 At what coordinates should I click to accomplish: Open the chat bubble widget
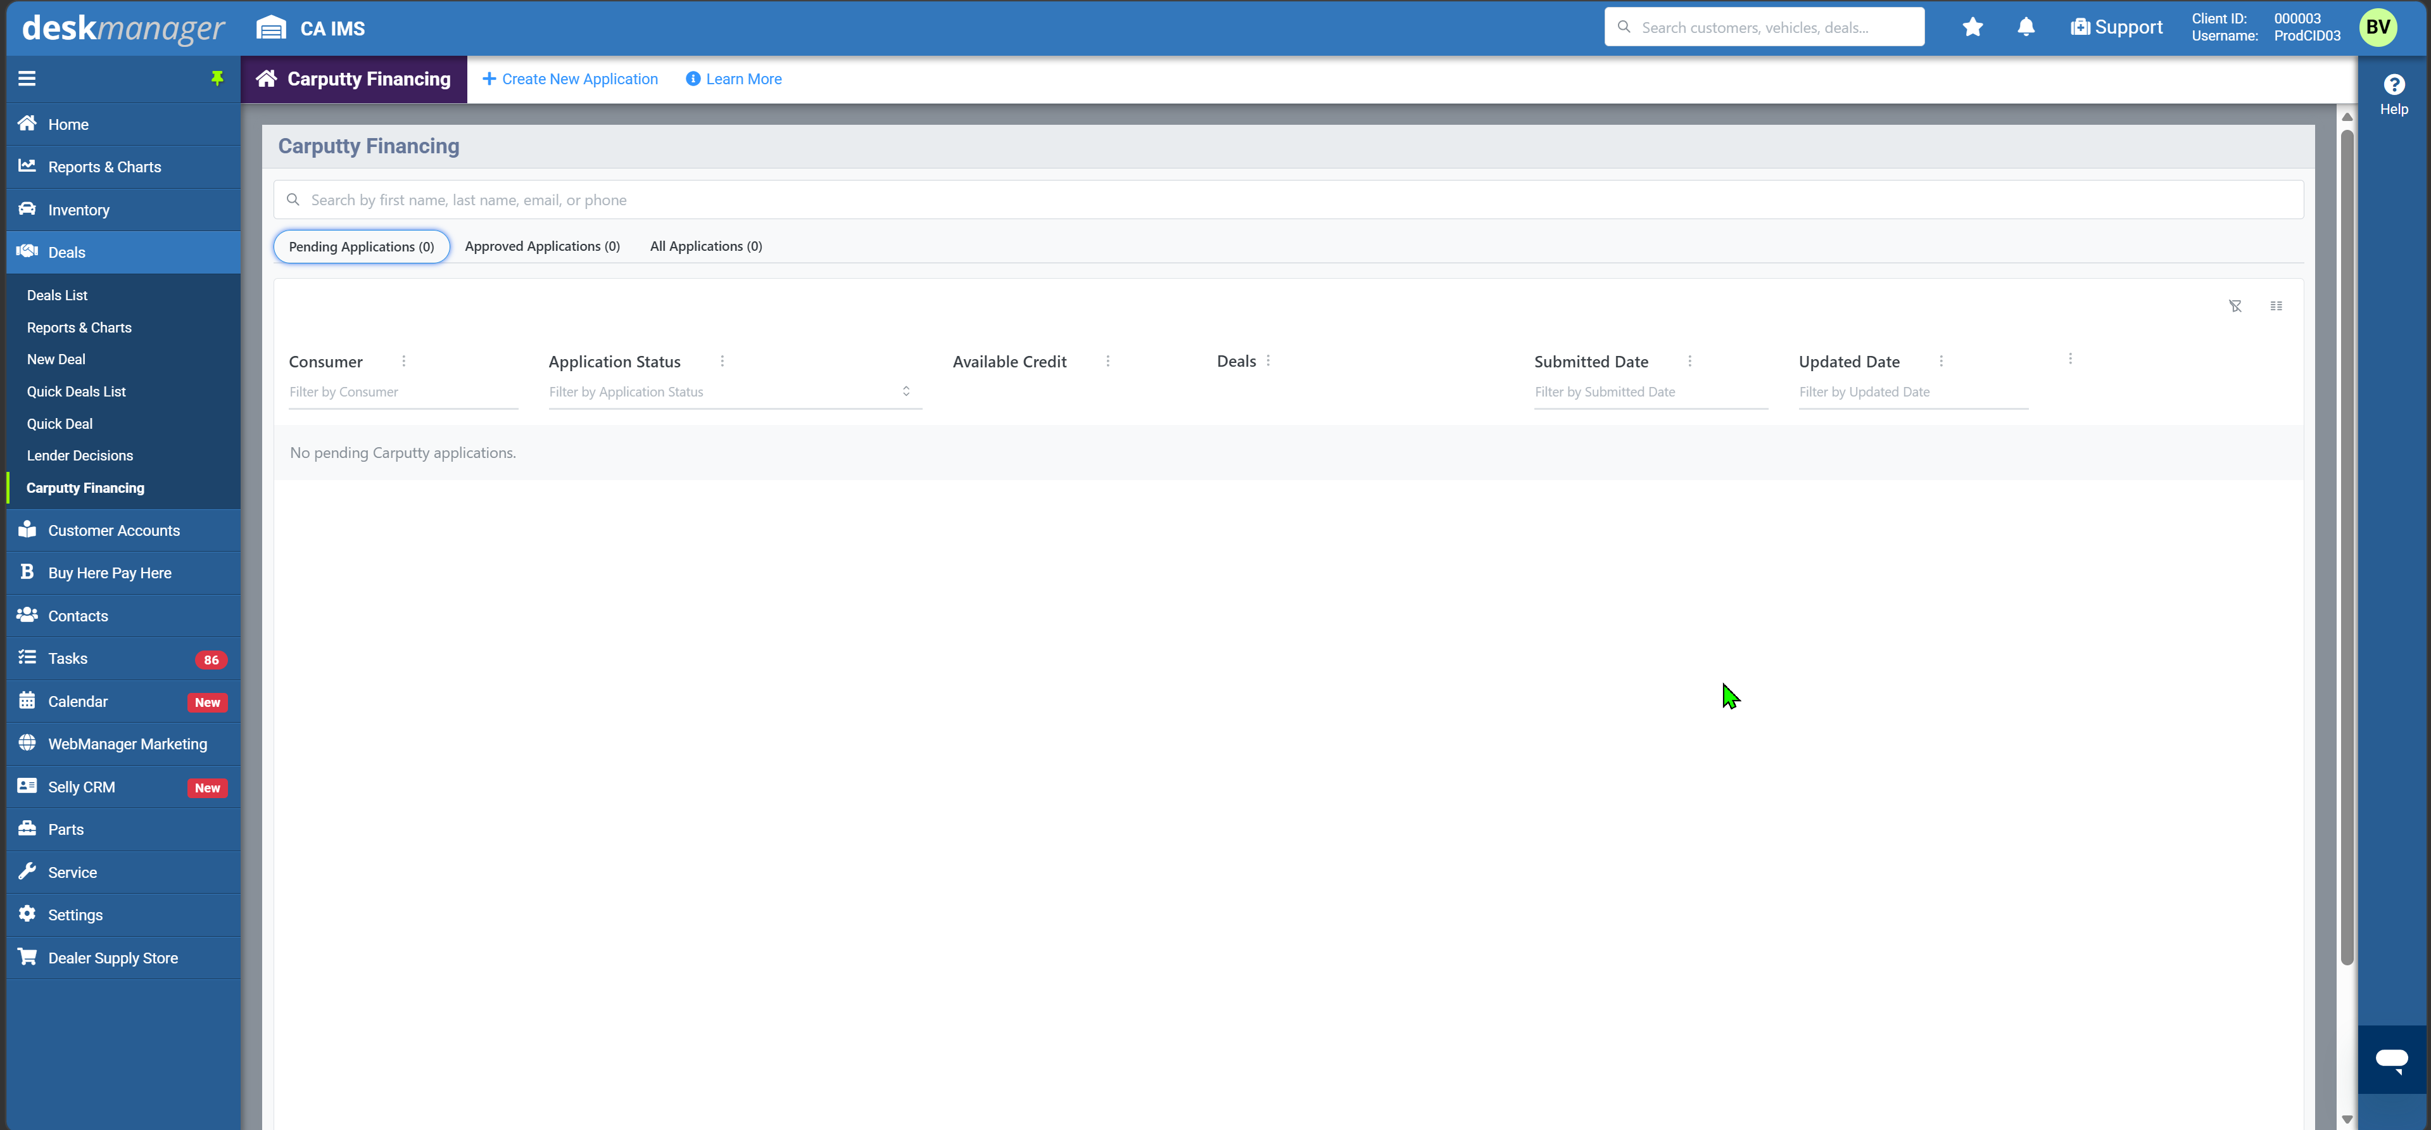pyautogui.click(x=2391, y=1059)
